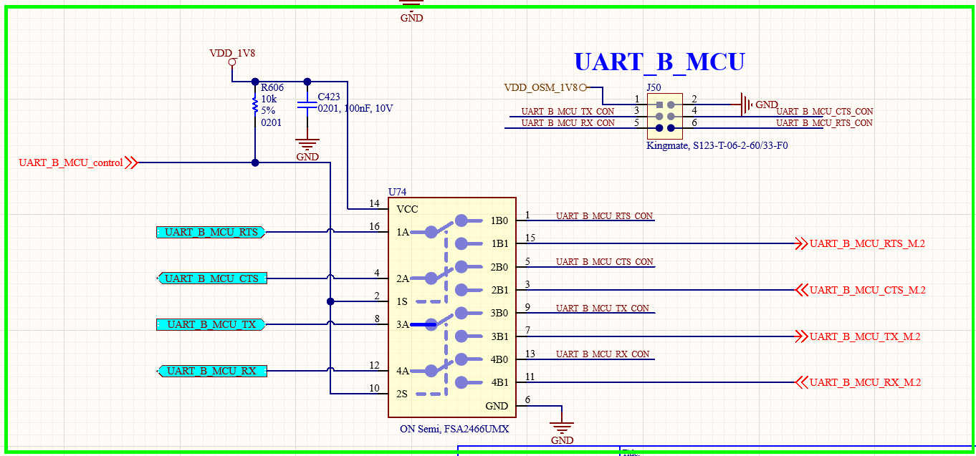Select the UART_B_MCU_RX_M.2 off-sheet port
The image size is (976, 456).
[x=858, y=382]
